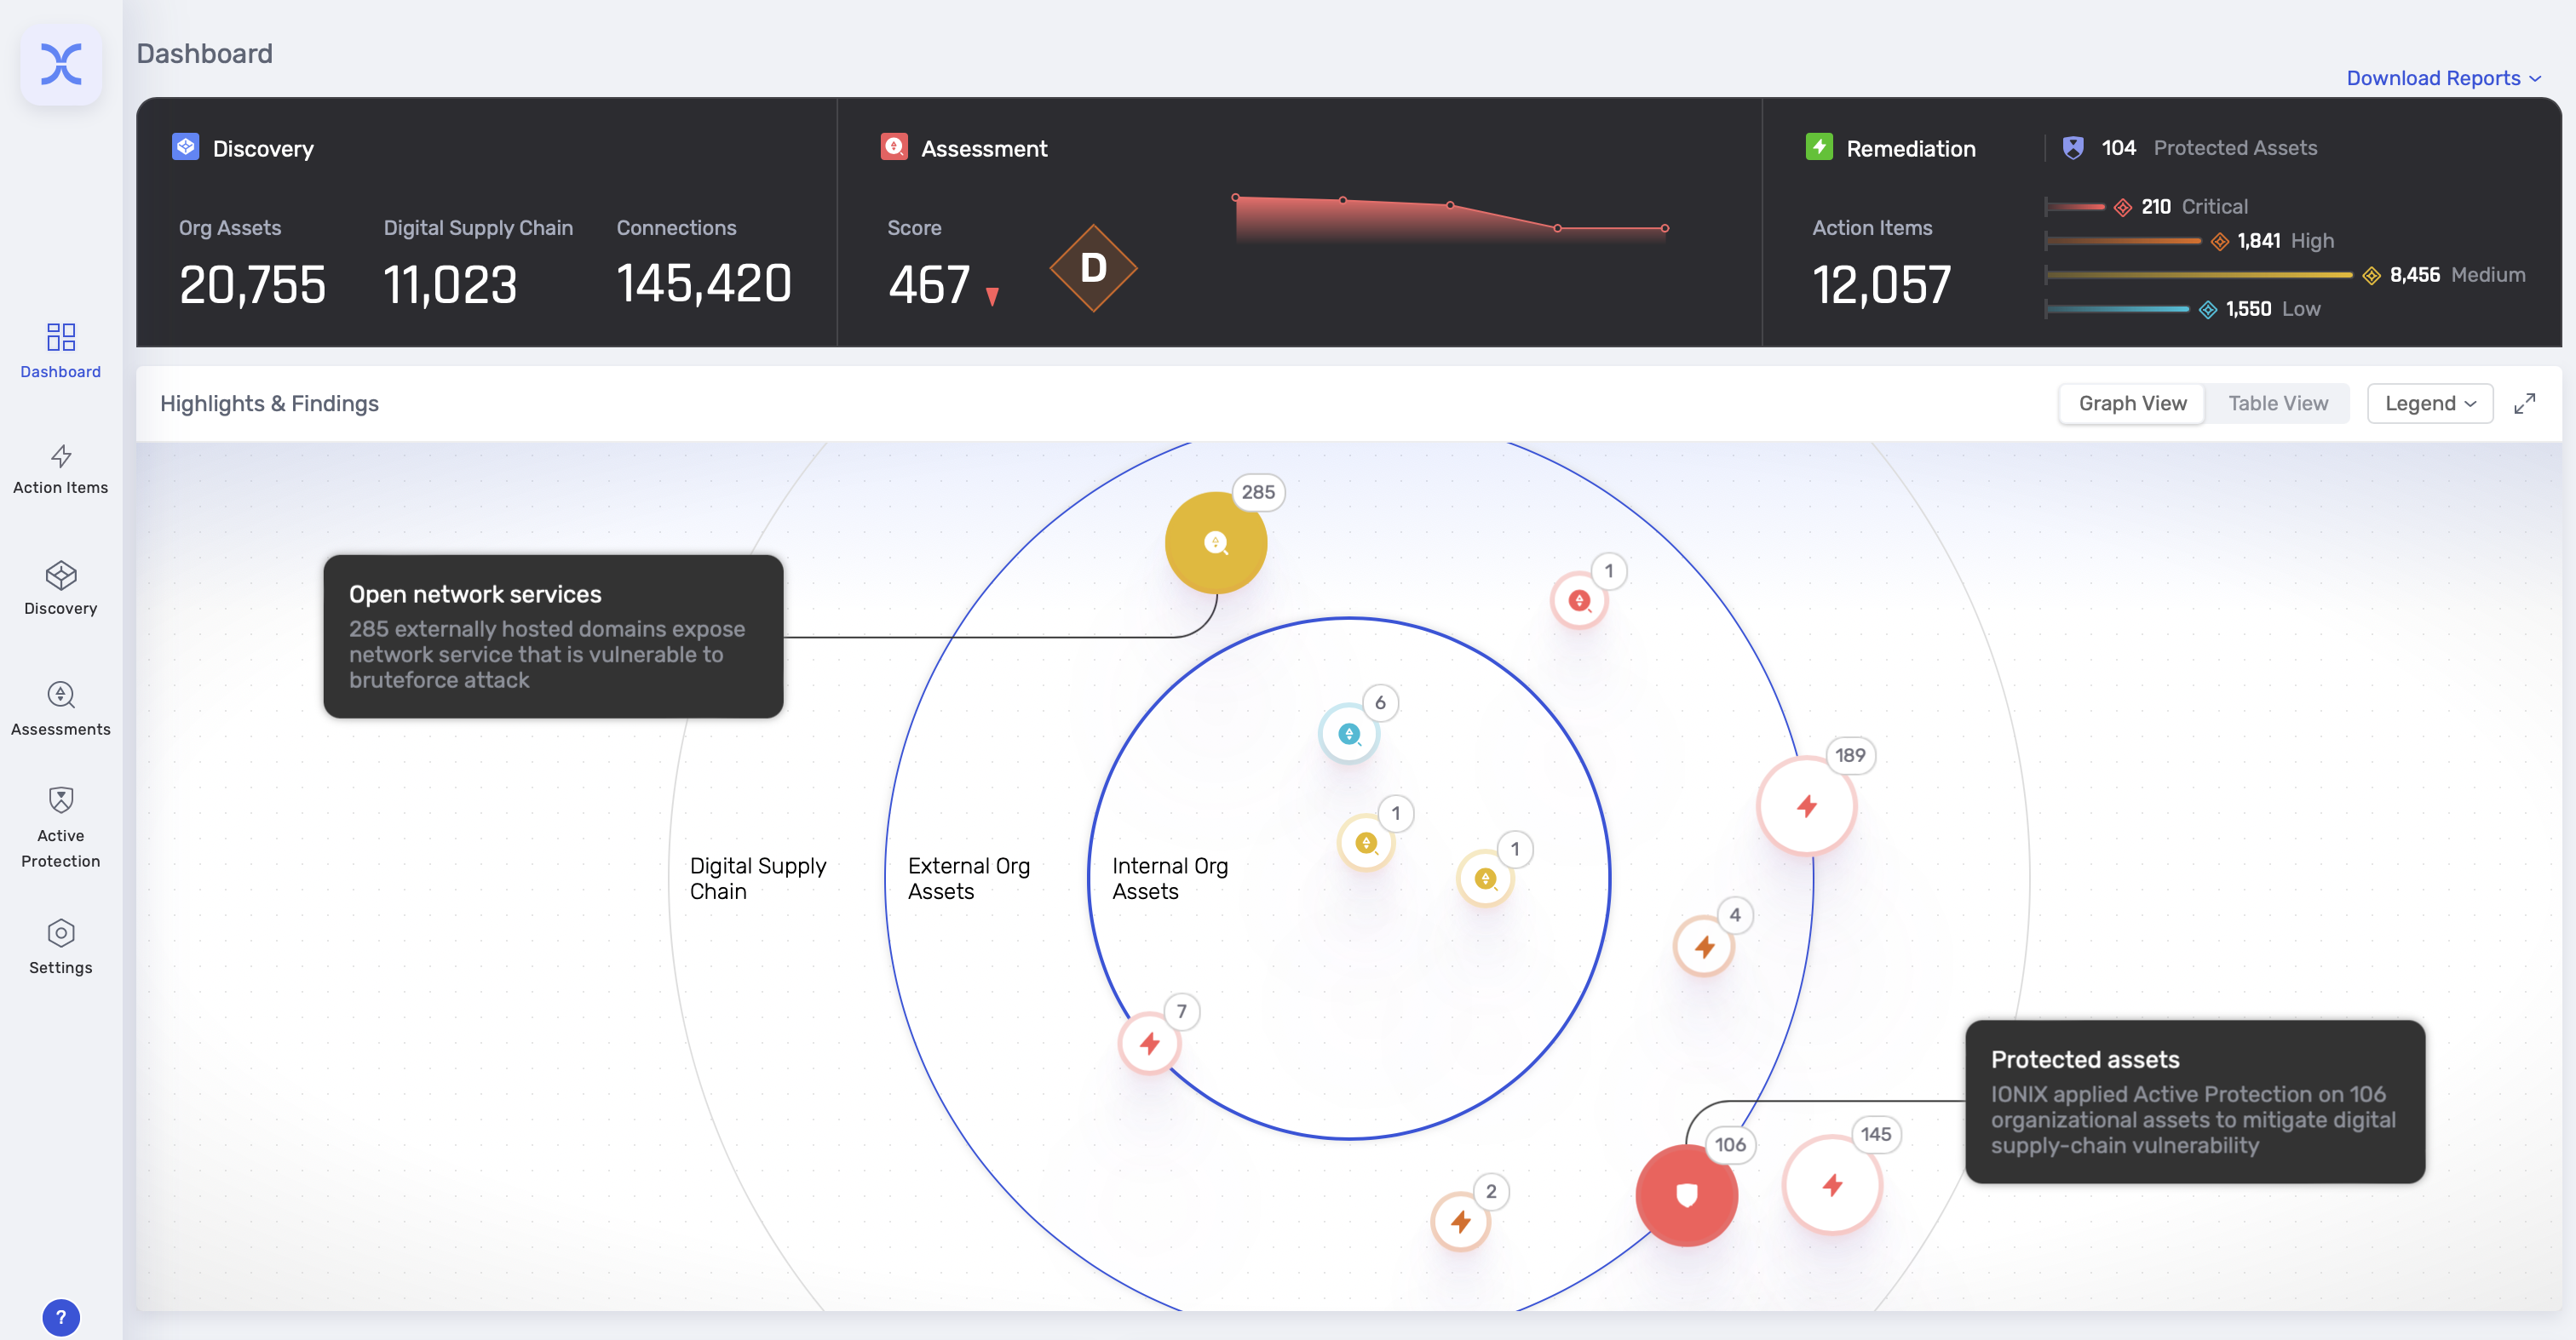
Task: Click the count badge reading 285
Action: (1258, 491)
